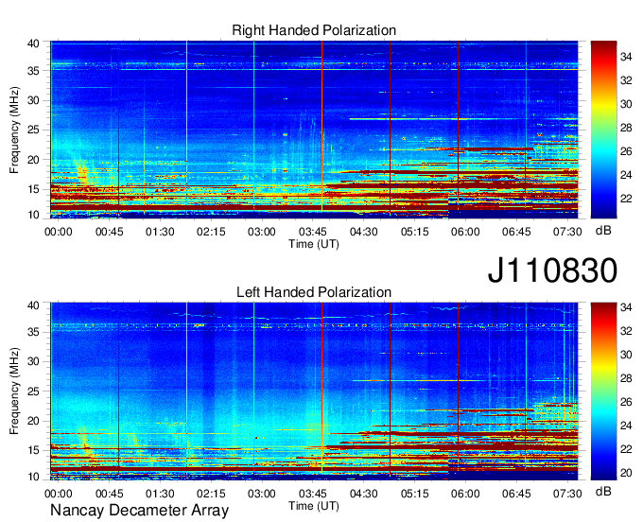This screenshot has width=643, height=522.
Task: Click the "30" frequency tick of Right Handed plot
Action: 33,100
